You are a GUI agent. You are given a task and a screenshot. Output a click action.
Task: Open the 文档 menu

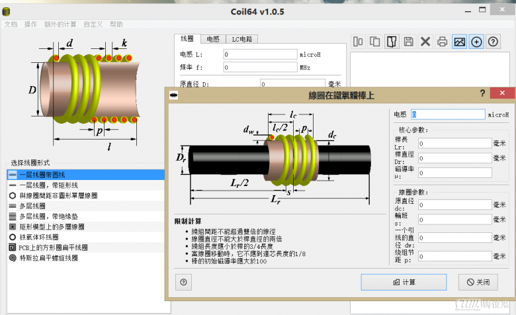point(11,24)
